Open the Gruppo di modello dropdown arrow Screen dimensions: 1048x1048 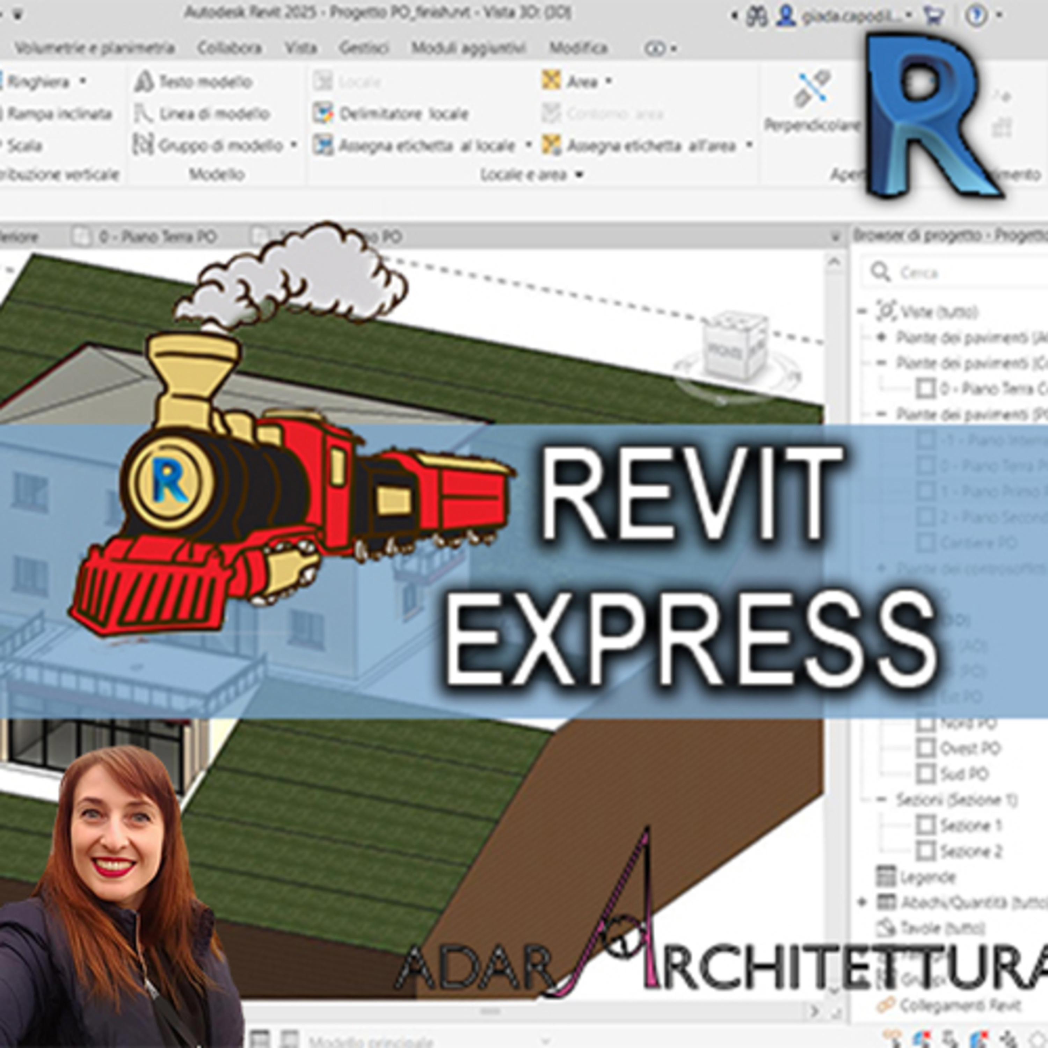pos(293,145)
